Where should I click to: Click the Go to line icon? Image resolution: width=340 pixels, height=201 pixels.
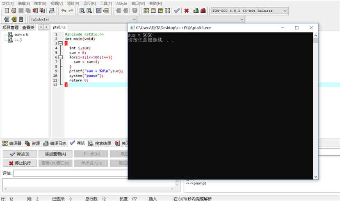106,11
